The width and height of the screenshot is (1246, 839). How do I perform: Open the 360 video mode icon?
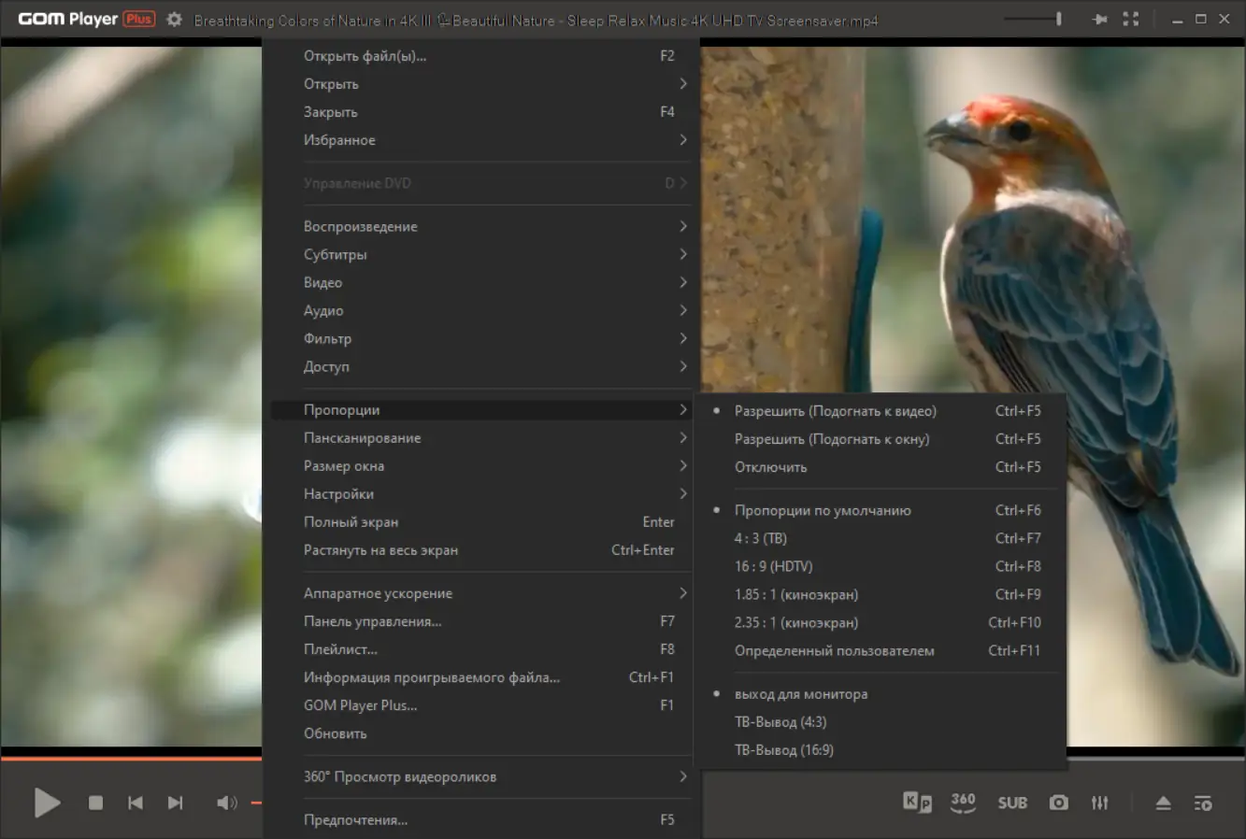pyautogui.click(x=963, y=803)
